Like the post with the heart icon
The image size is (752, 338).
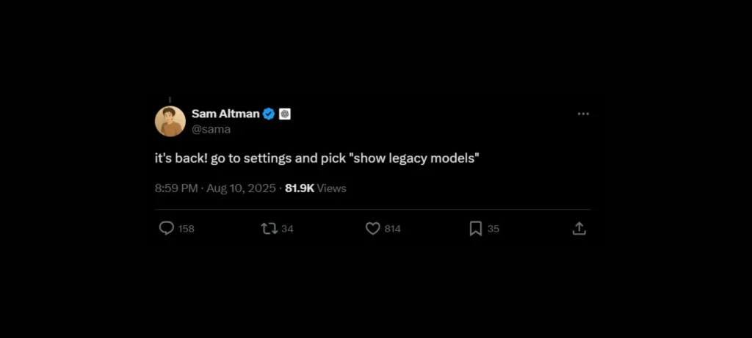tap(373, 229)
